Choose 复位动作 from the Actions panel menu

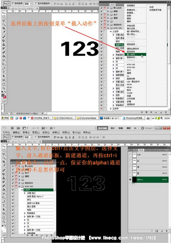(131, 52)
